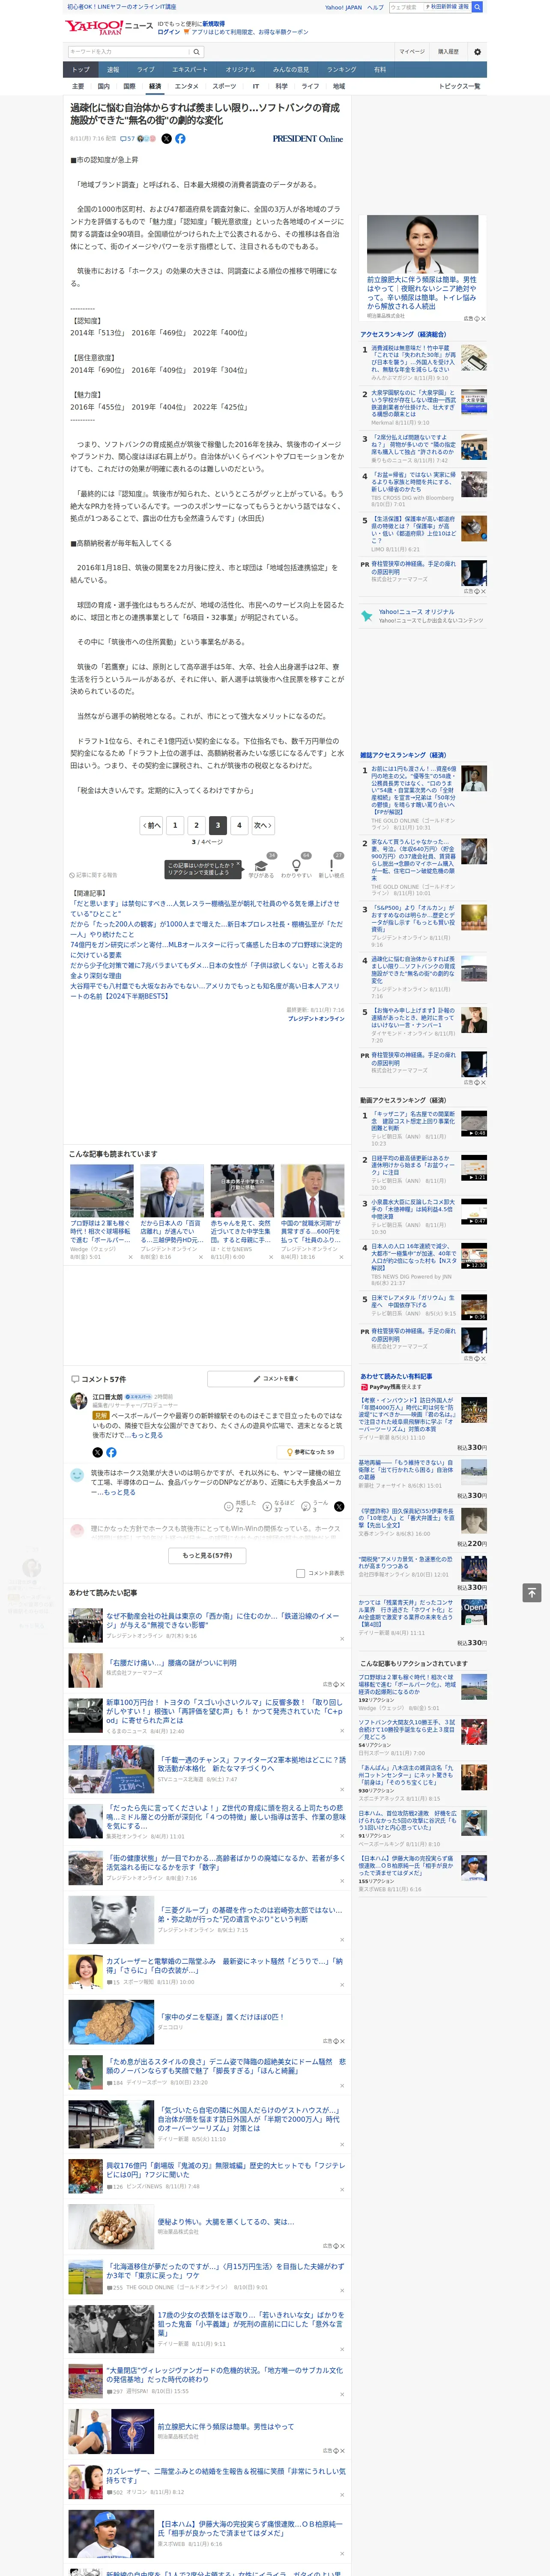Switch to the ランキング tab
The width and height of the screenshot is (550, 2576).
click(341, 70)
